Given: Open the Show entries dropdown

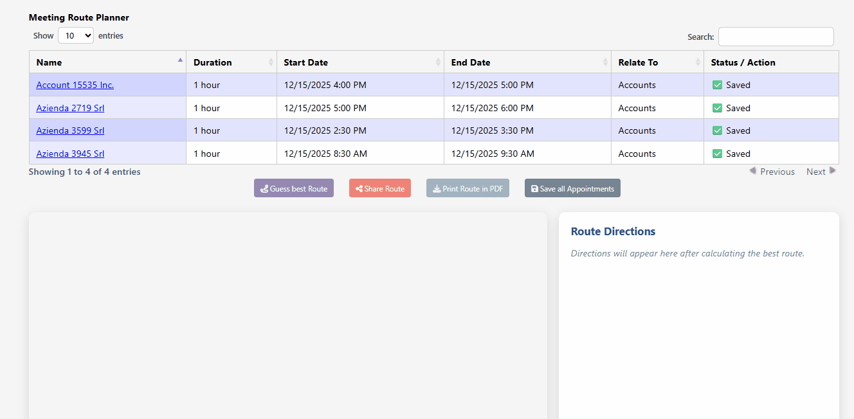Looking at the screenshot, I should 75,35.
